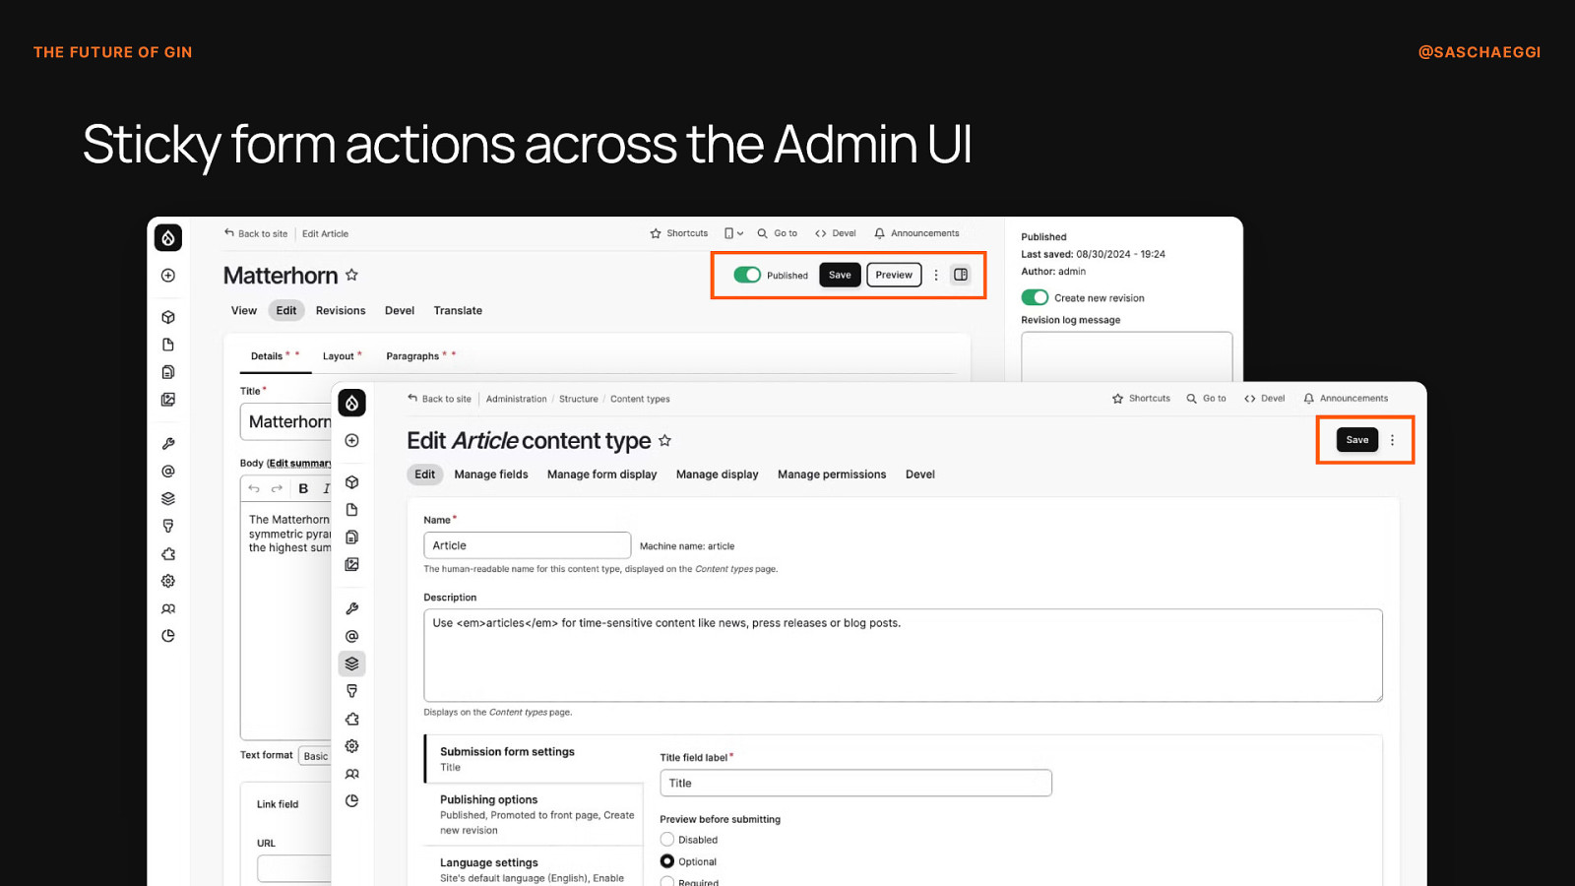
Task: Click the Matterhorn Title input field
Action: pos(285,421)
